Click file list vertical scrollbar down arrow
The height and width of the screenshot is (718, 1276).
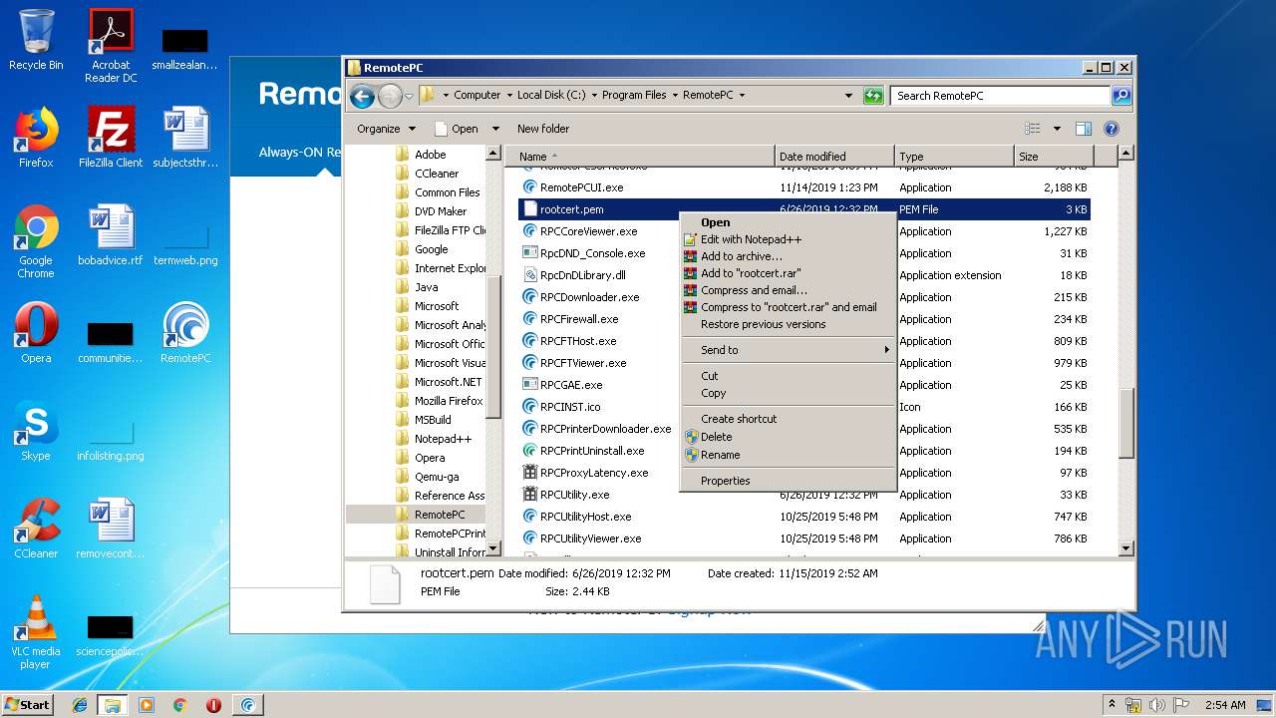coord(1126,548)
